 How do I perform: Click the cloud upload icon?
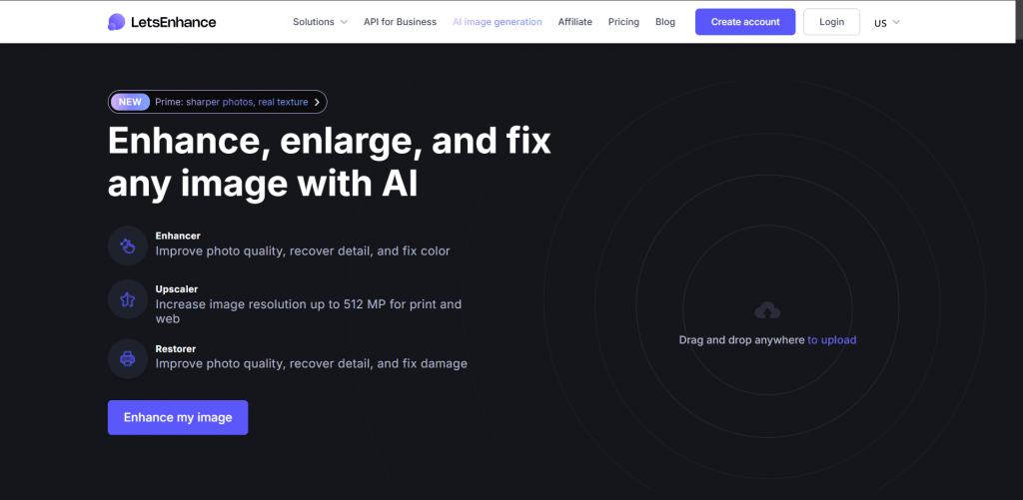767,310
